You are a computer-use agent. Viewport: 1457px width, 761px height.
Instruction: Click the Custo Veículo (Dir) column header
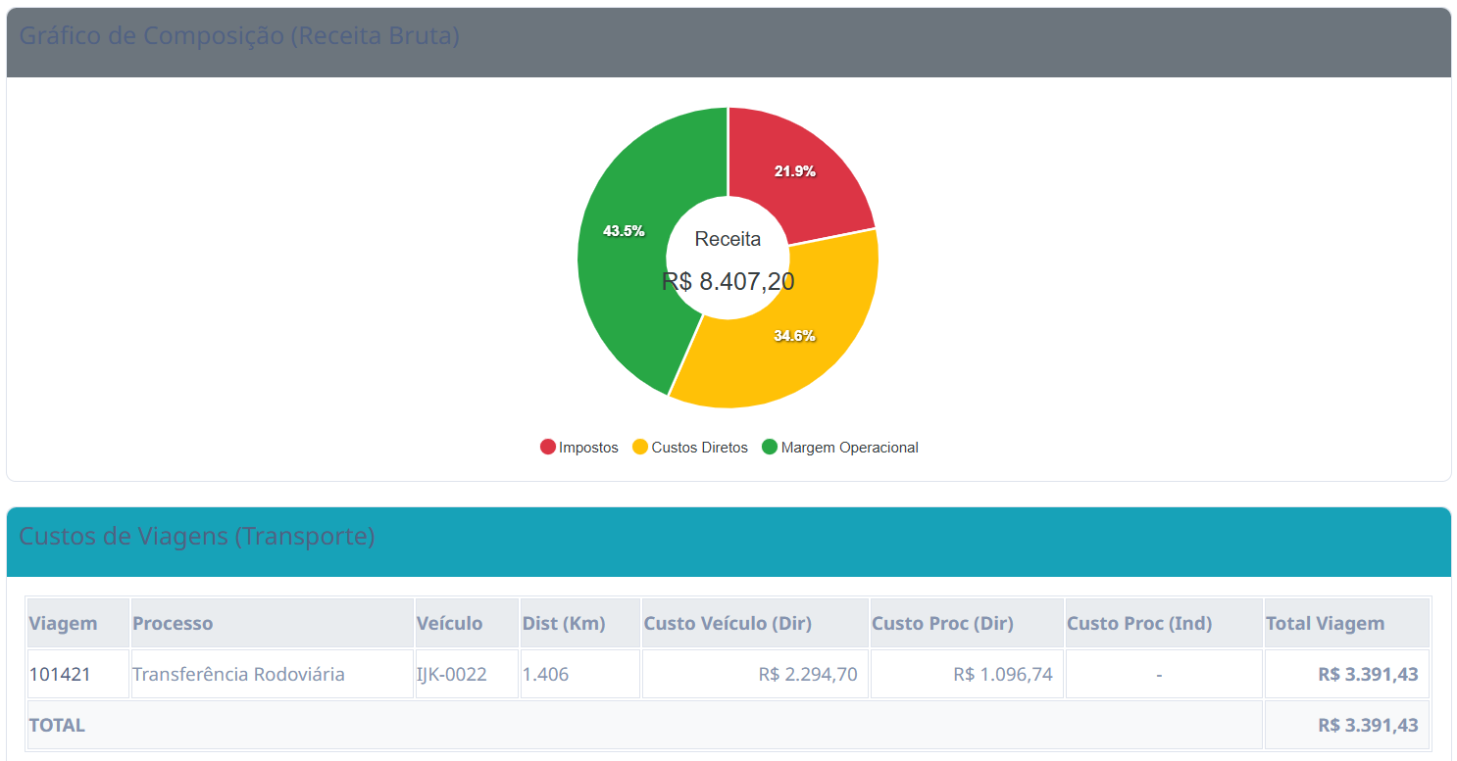[x=728, y=624]
